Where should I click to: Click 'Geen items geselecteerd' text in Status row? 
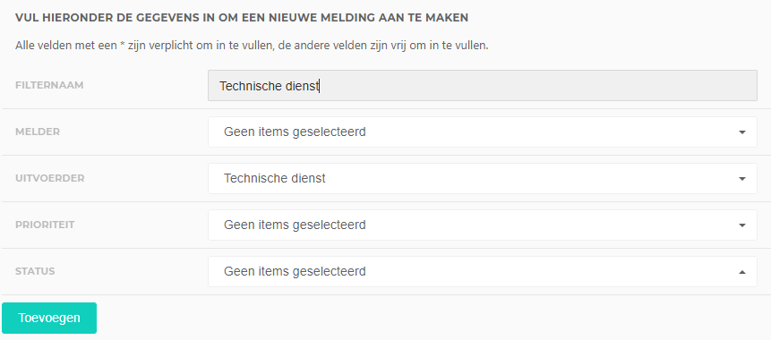[x=295, y=271]
